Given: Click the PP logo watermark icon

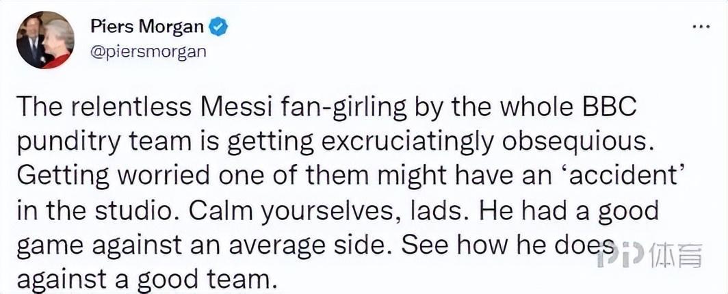Looking at the screenshot, I should click(x=621, y=255).
